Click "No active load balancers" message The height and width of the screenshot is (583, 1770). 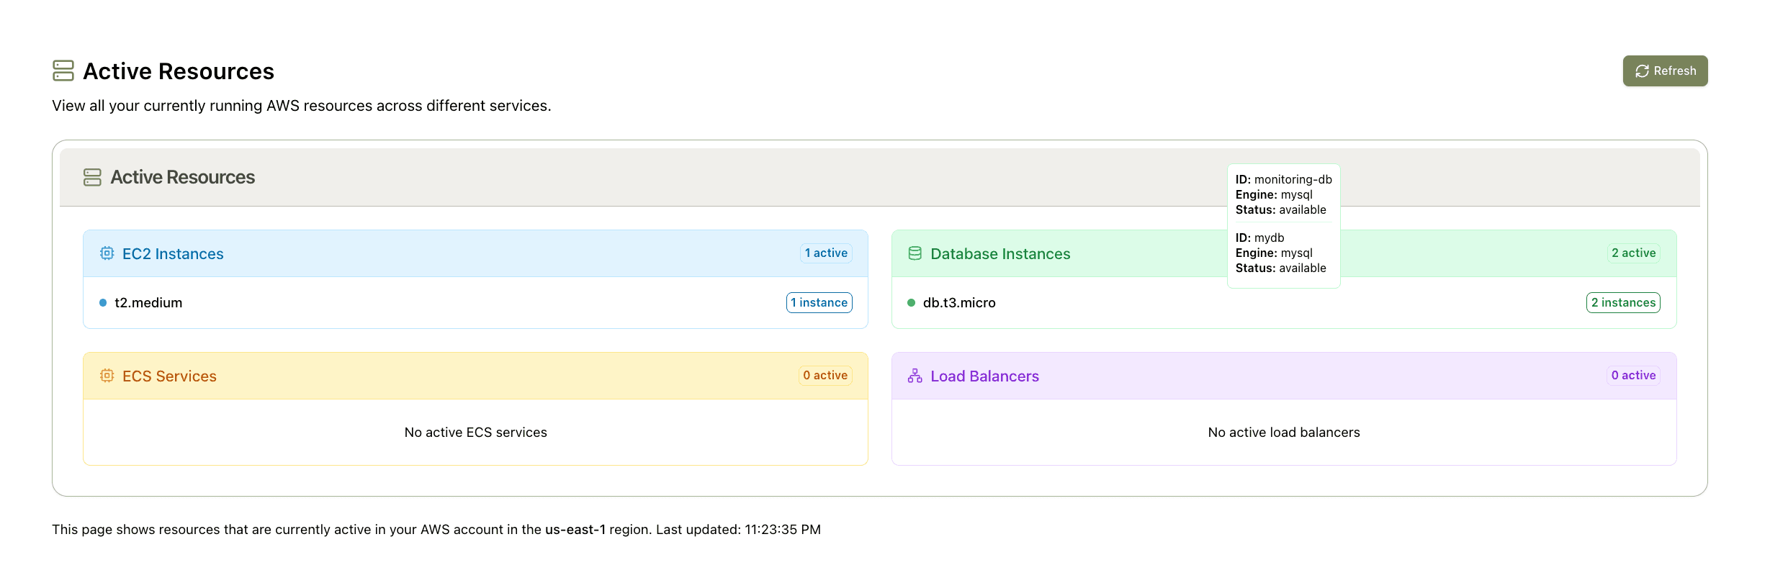(x=1284, y=433)
